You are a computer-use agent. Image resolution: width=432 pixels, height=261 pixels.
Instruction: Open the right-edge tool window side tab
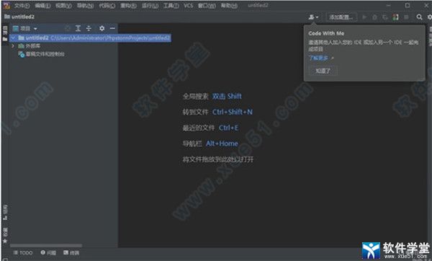pos(430,36)
